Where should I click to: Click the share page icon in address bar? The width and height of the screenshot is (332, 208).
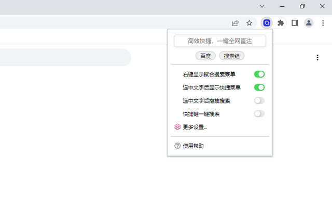pyautogui.click(x=236, y=23)
